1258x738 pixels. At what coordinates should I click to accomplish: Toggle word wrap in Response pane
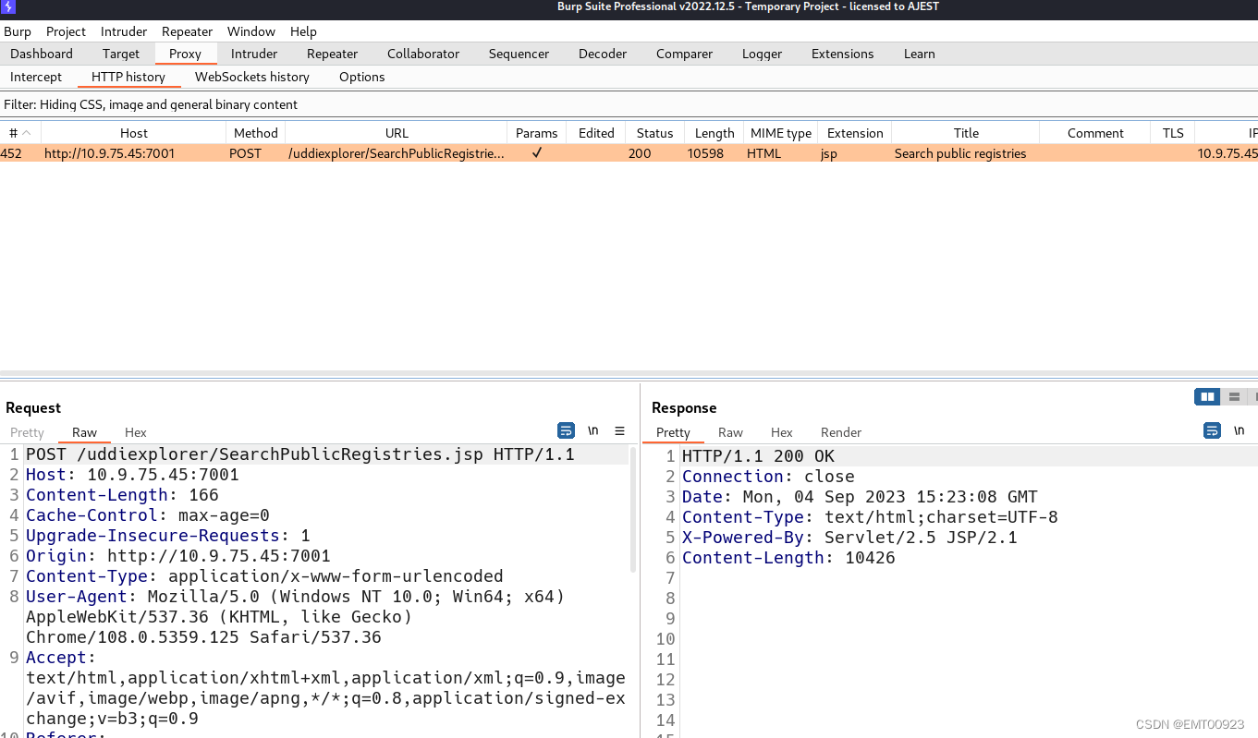pos(1212,430)
